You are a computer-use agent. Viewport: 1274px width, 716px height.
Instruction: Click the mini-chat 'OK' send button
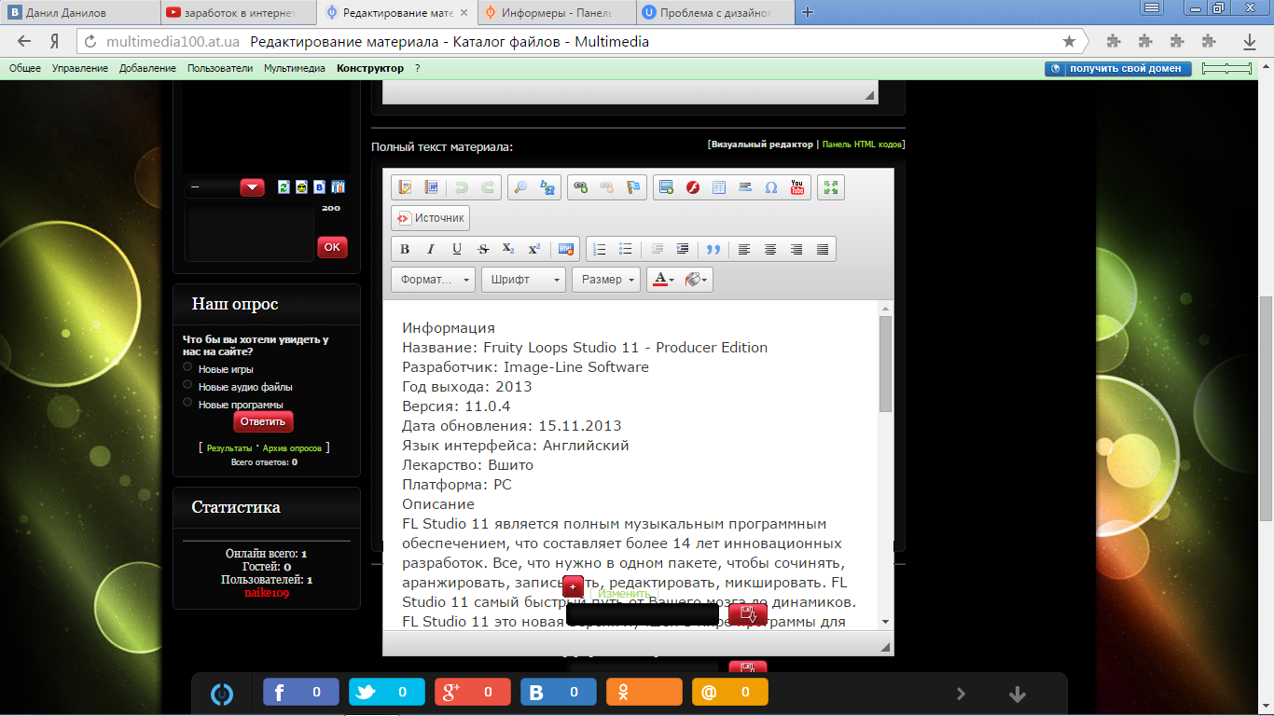[x=332, y=247]
